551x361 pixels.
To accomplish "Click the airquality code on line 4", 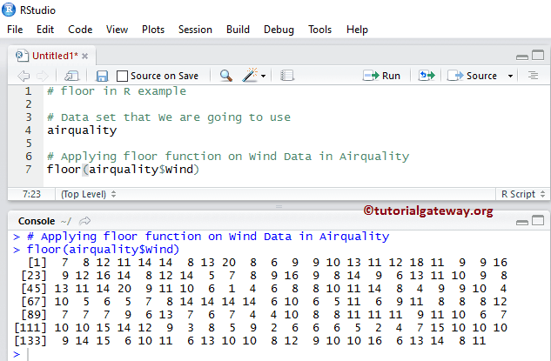I will (82, 130).
